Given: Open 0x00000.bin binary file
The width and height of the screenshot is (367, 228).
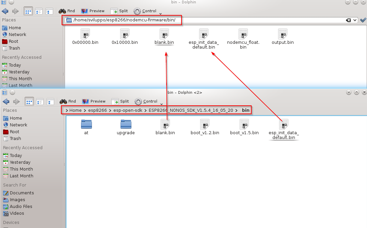Looking at the screenshot, I should [x=85, y=34].
